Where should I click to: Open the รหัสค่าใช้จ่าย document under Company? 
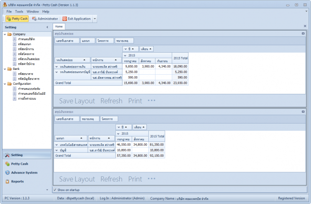click(x=26, y=64)
